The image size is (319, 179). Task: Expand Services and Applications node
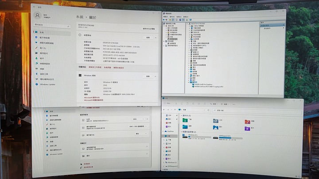pos(164,46)
